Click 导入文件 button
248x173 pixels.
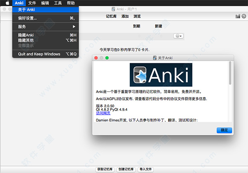tap(145, 169)
